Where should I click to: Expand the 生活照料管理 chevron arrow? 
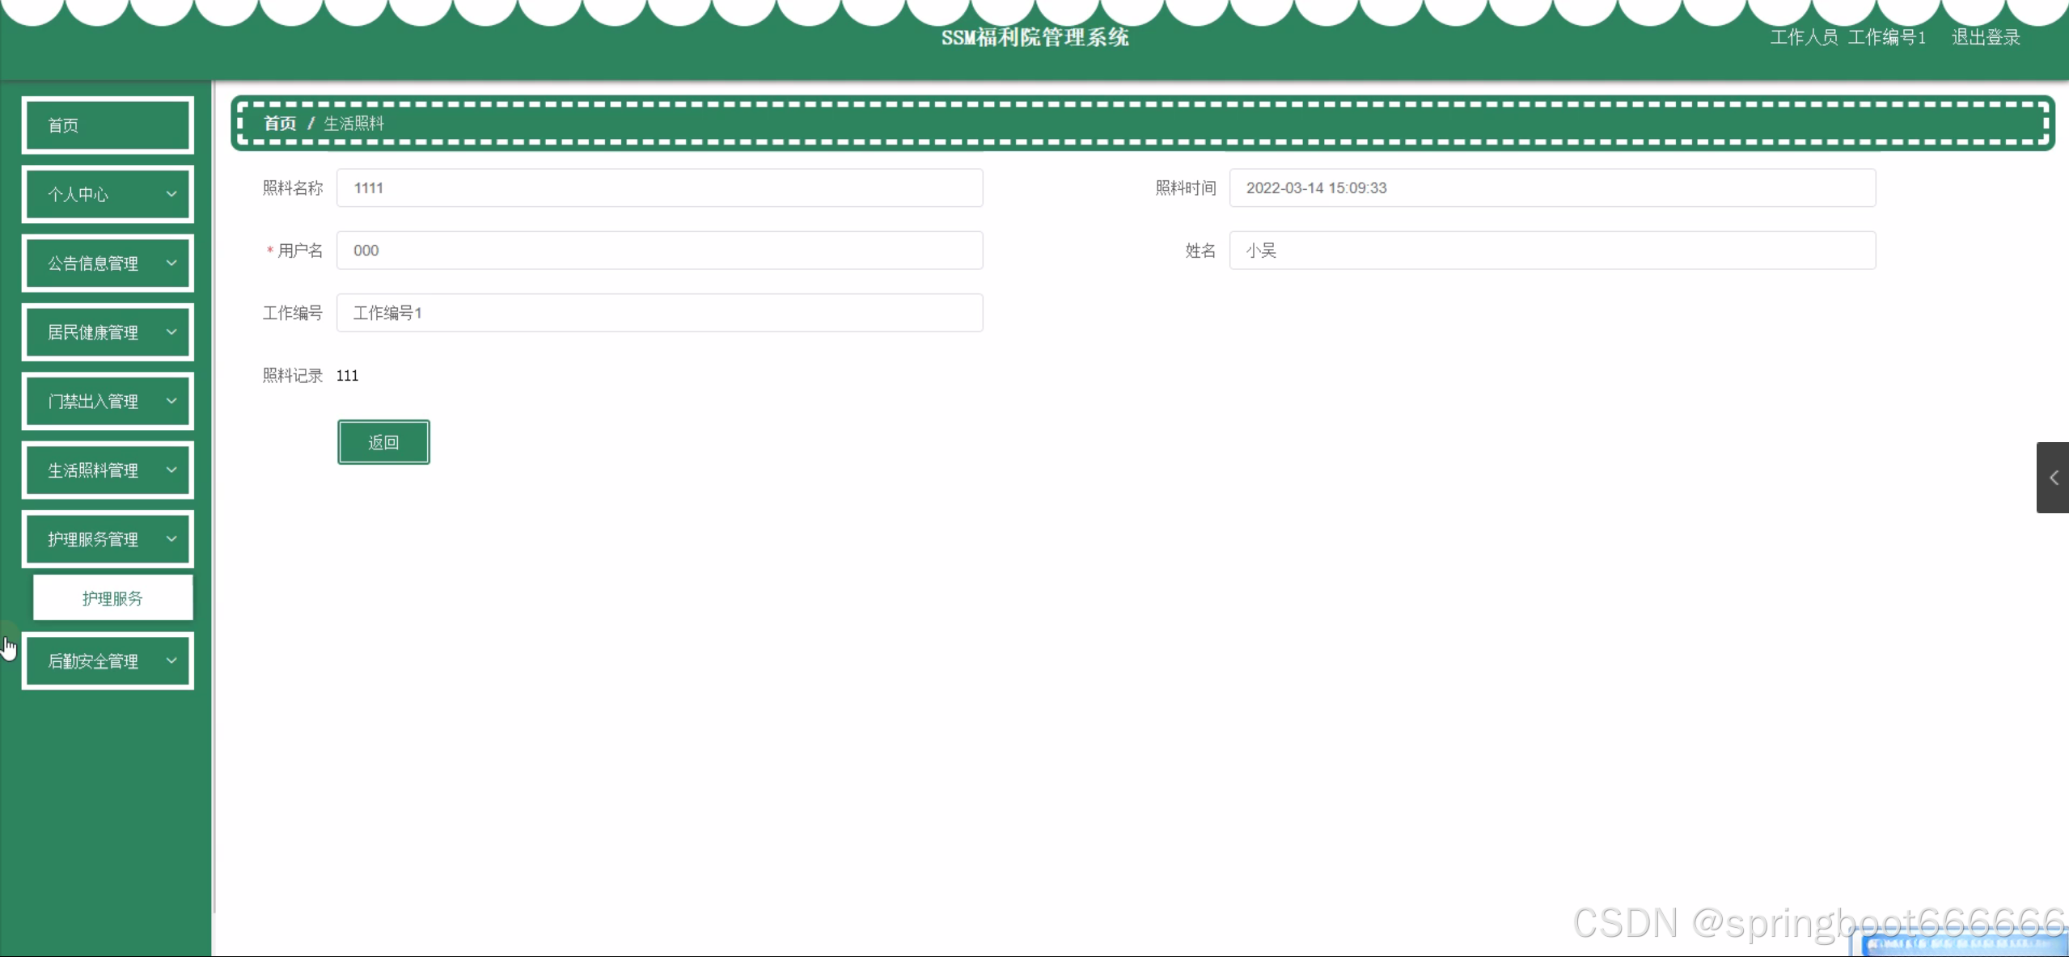pos(171,470)
